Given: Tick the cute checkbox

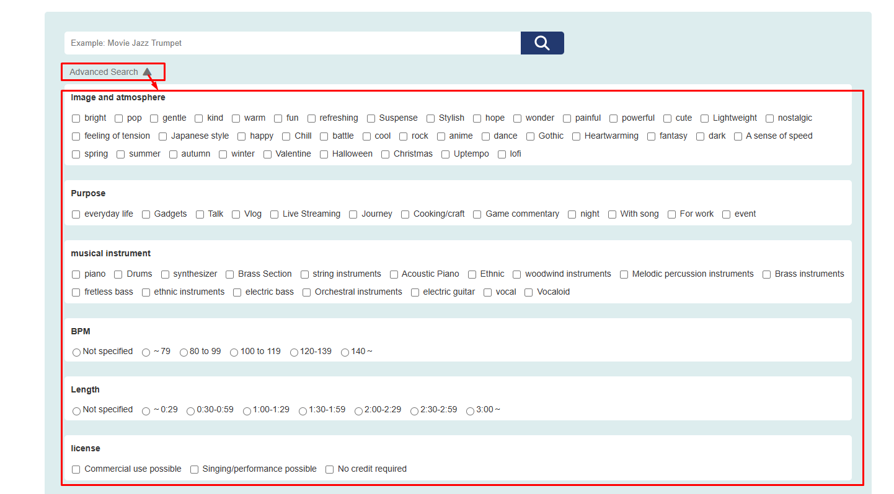Looking at the screenshot, I should 668,118.
